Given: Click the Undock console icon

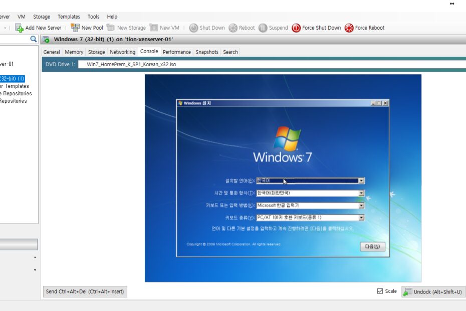Looking at the screenshot, I should [x=407, y=291].
